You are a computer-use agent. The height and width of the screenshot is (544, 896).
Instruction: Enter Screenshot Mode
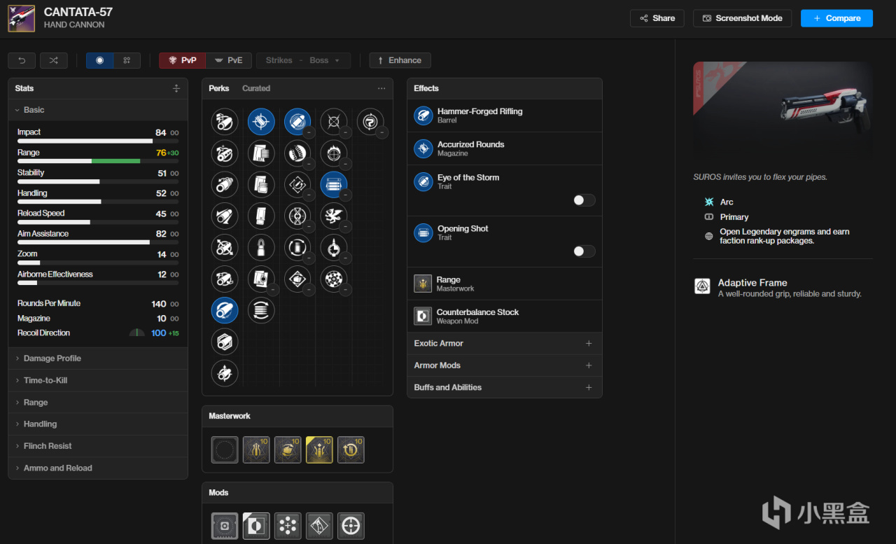click(x=743, y=18)
